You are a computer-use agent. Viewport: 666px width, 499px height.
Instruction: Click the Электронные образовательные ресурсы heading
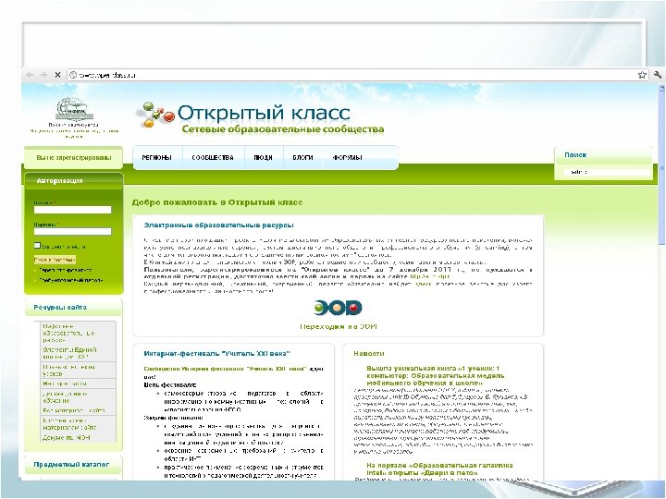[218, 225]
